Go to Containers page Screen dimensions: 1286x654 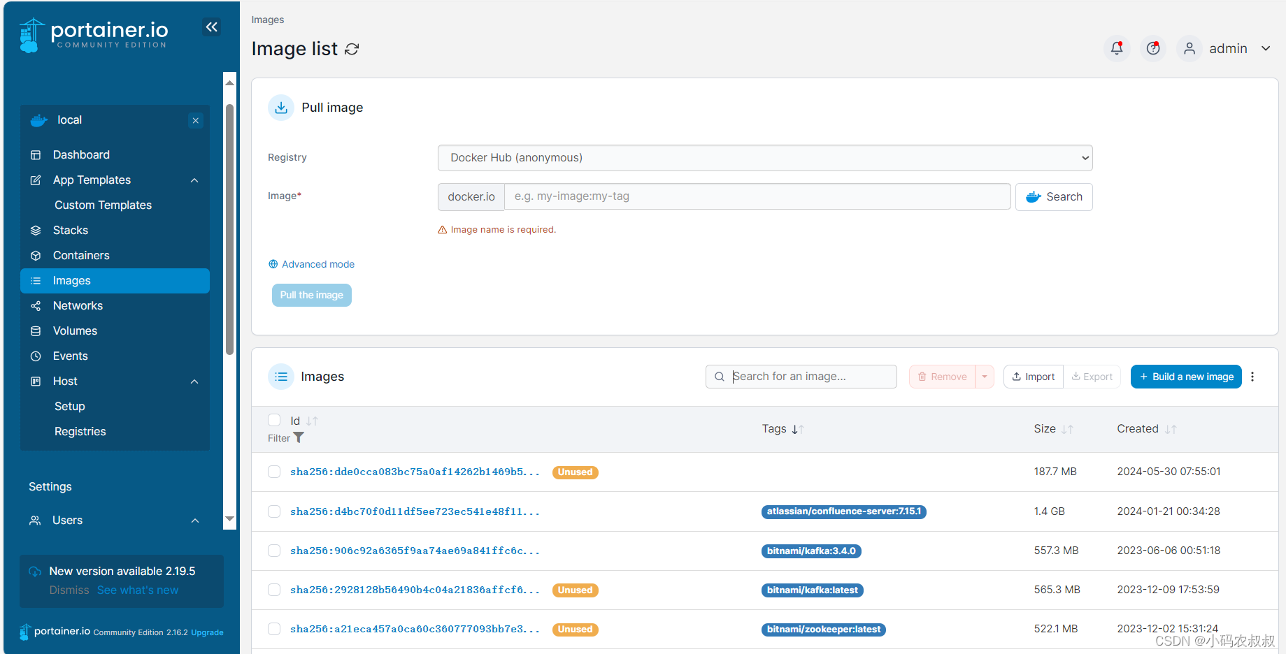[81, 256]
